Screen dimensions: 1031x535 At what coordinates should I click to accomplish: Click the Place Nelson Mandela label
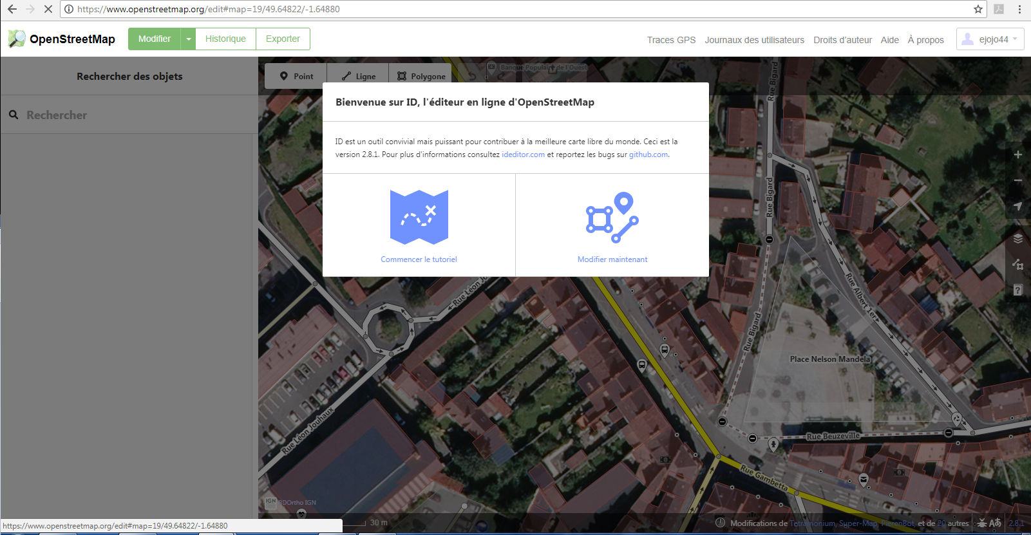click(x=830, y=359)
